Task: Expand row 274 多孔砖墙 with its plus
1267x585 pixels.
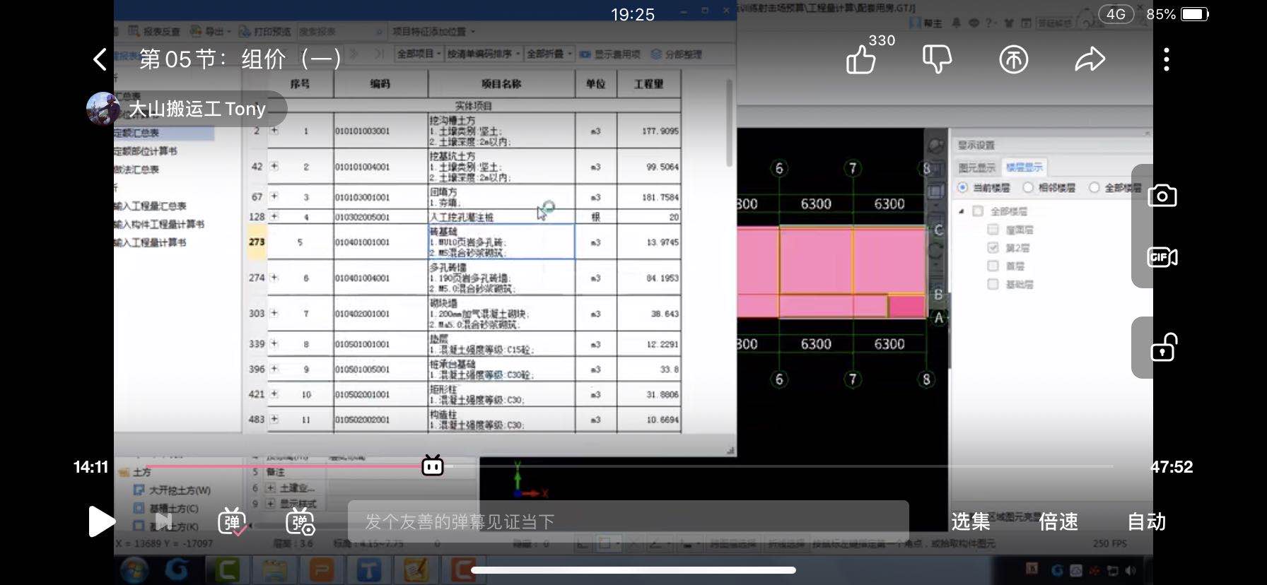Action: (x=274, y=278)
